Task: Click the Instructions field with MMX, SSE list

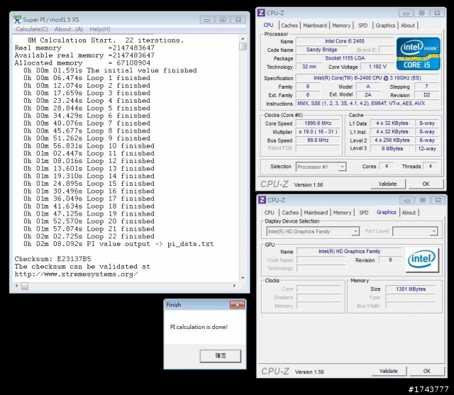Action: [367, 104]
